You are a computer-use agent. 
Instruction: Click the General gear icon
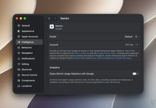click(x=19, y=26)
